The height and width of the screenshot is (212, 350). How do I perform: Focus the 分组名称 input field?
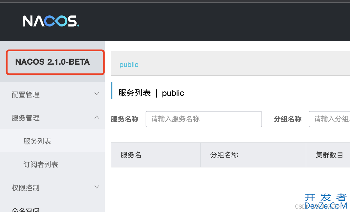point(329,119)
